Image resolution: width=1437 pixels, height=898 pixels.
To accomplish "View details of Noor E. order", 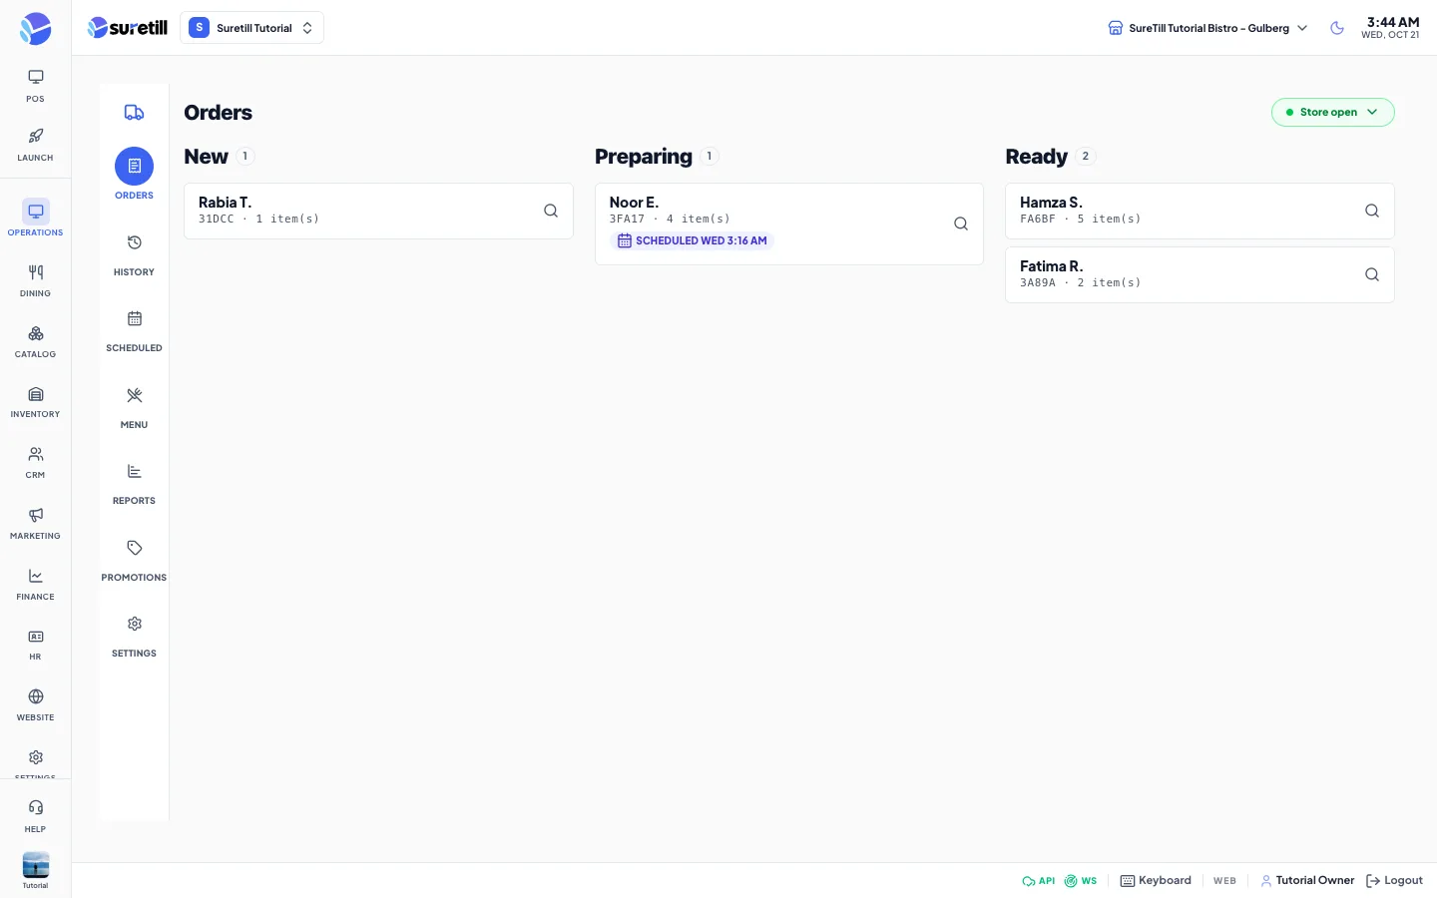I will coord(961,224).
